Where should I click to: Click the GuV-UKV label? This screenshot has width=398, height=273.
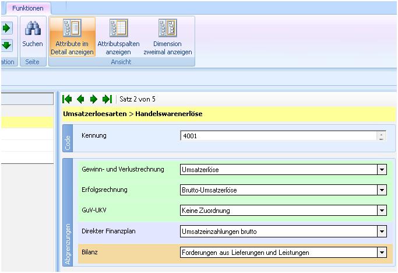click(94, 210)
